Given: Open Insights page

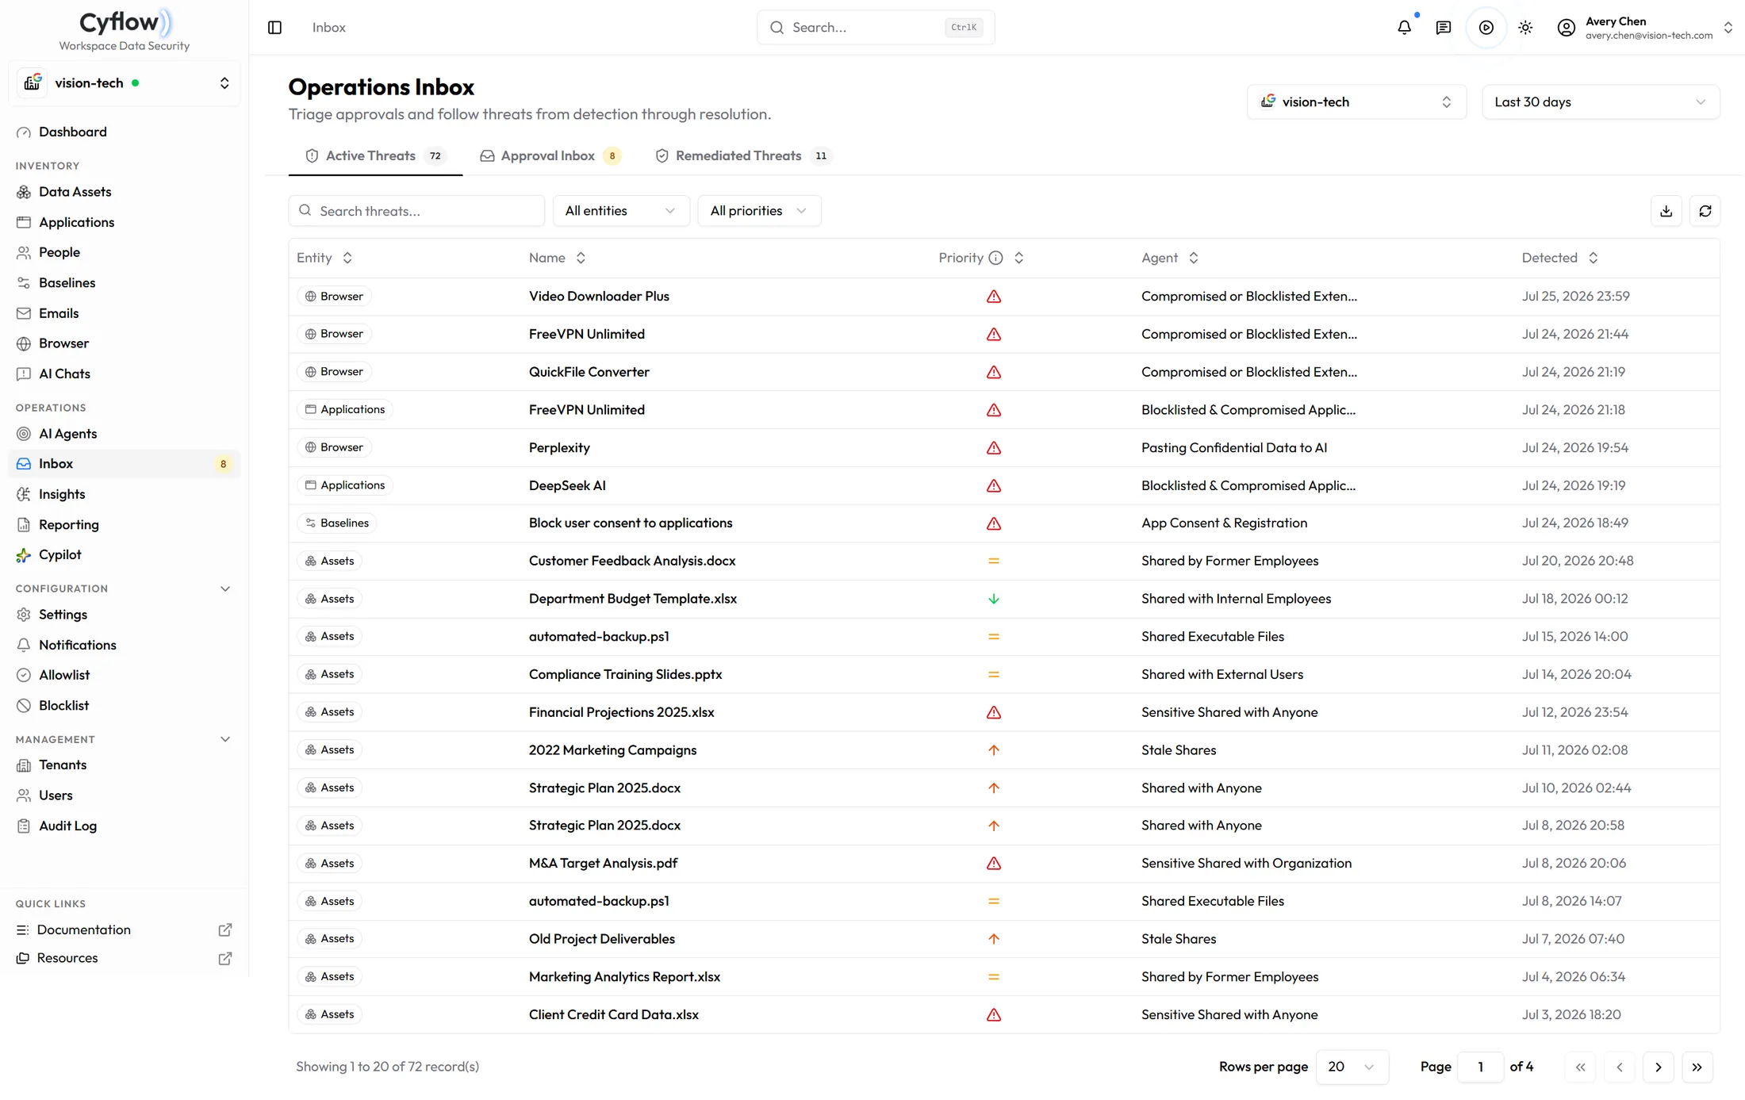Looking at the screenshot, I should click(x=62, y=494).
